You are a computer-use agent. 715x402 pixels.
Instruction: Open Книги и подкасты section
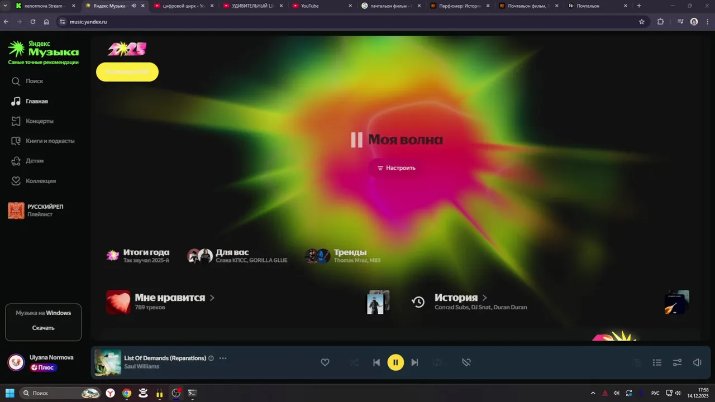pos(42,141)
